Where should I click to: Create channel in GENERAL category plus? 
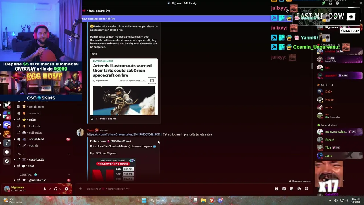point(69,175)
